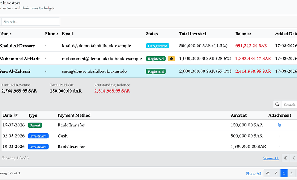Click the balance 691,242.24 SAR

pos(251,46)
